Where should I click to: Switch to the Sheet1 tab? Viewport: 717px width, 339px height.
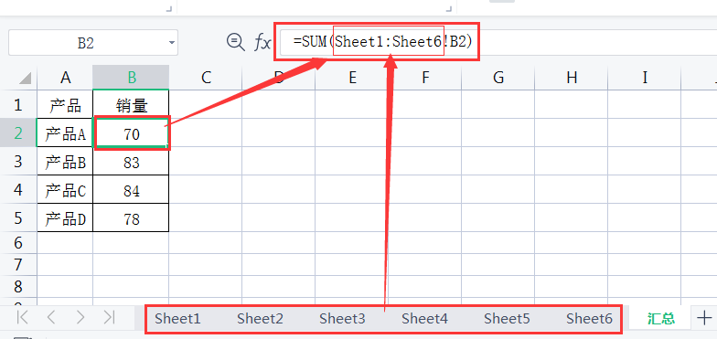click(x=177, y=318)
